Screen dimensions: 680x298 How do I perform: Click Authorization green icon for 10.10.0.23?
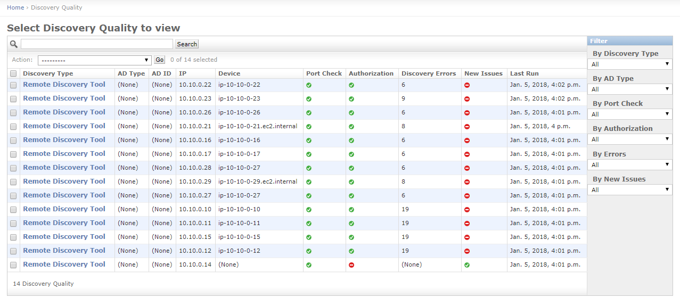pyautogui.click(x=351, y=99)
